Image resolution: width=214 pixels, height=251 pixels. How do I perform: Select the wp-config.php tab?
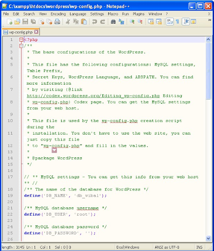(x=20, y=32)
